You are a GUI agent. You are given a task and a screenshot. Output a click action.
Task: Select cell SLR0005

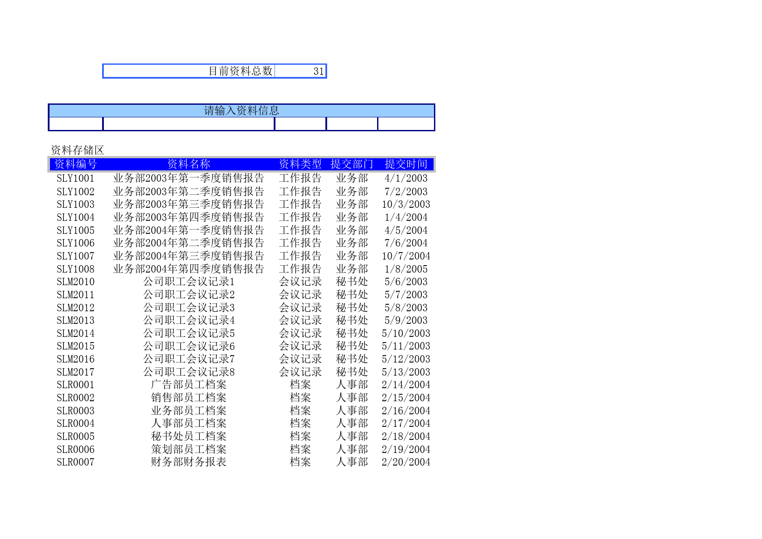(x=76, y=436)
